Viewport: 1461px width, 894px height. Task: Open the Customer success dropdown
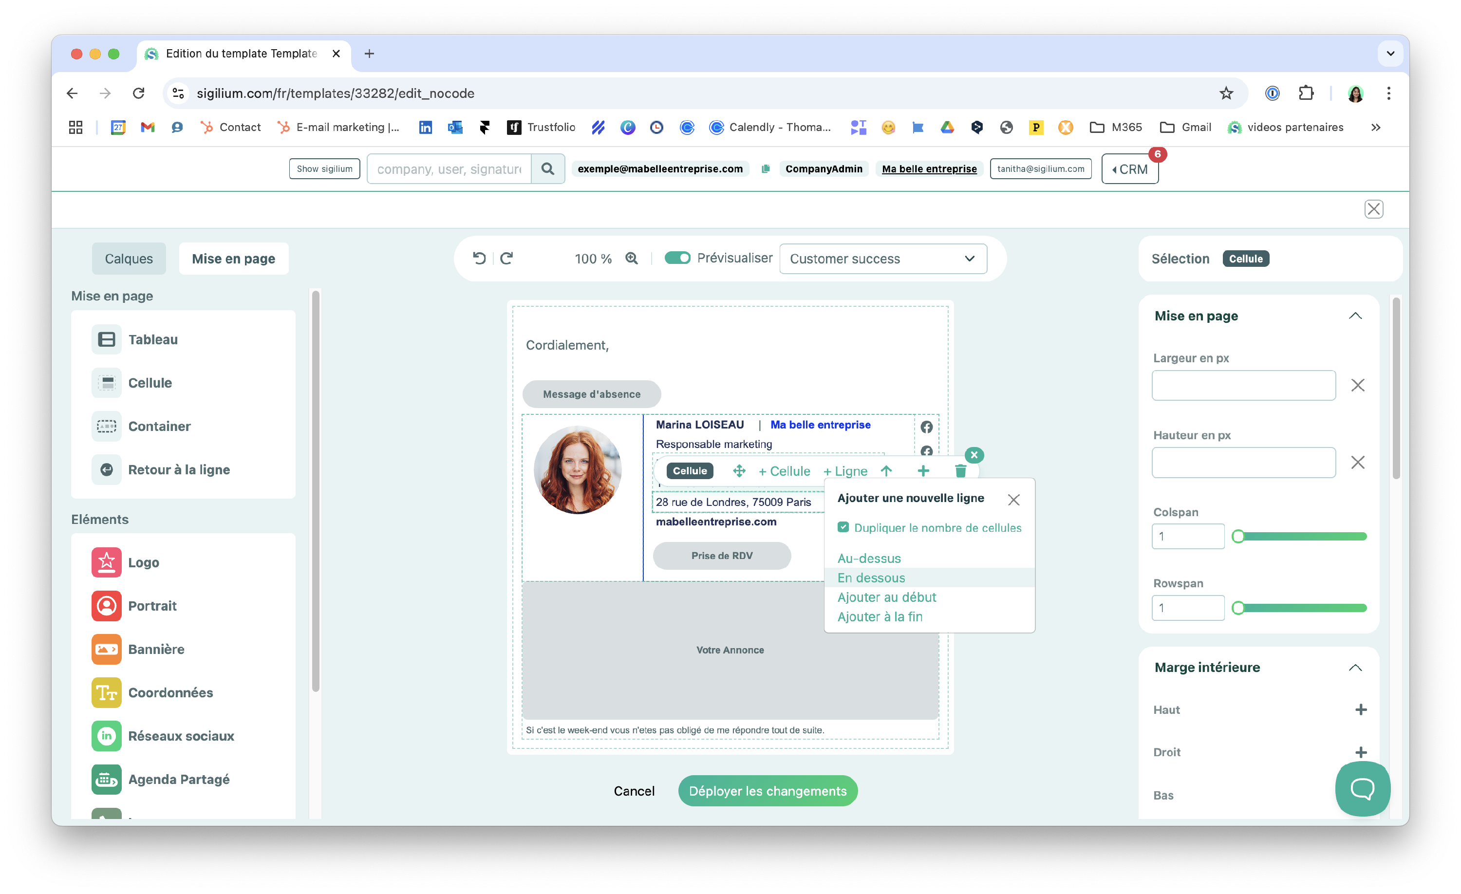pyautogui.click(x=882, y=259)
